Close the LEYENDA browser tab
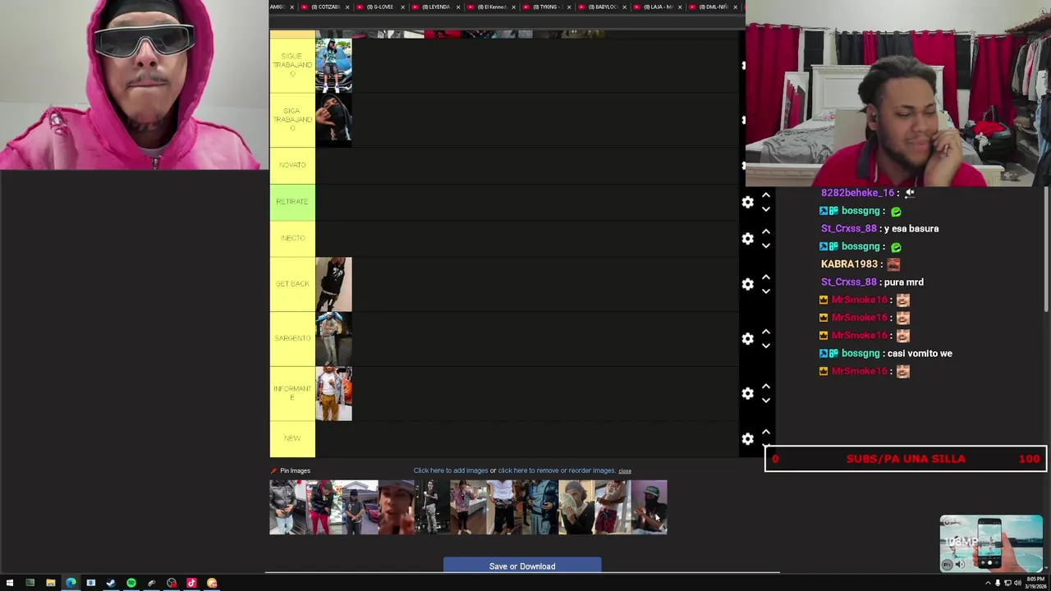Screen dimensions: 1051x591 [457, 7]
